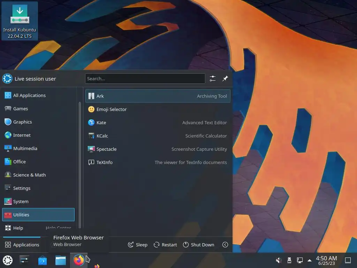This screenshot has height=268, width=357.
Task: Launch TeXInfo viewer
Action: point(158,162)
